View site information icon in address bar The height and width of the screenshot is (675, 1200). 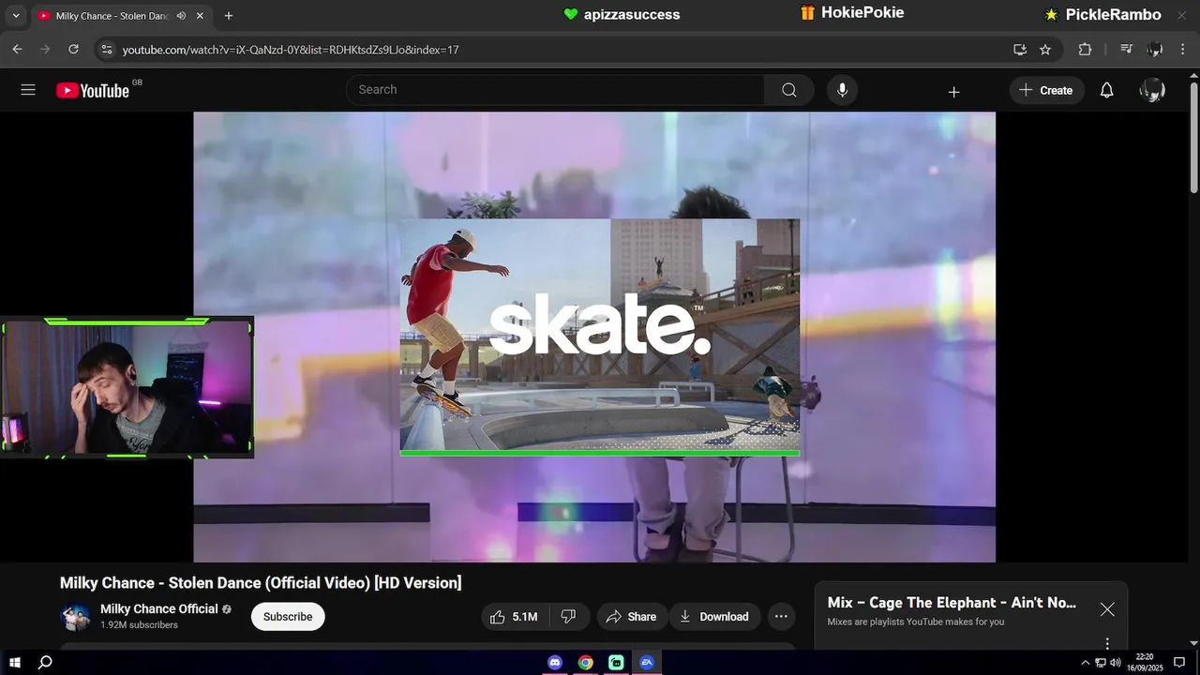pyautogui.click(x=107, y=50)
